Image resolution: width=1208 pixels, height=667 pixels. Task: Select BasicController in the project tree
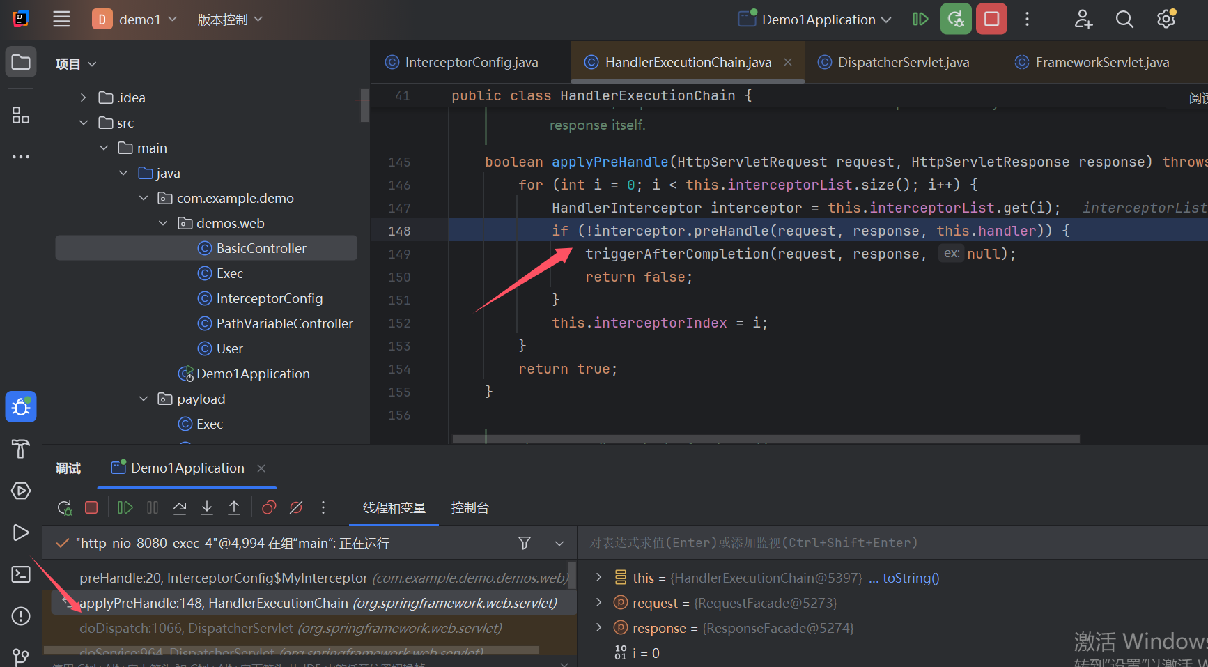pos(206,248)
